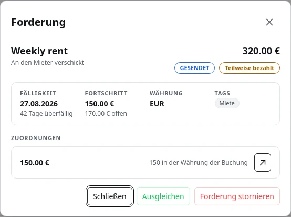Click the Weekly rent title
This screenshot has height=217, width=291.
39,51
